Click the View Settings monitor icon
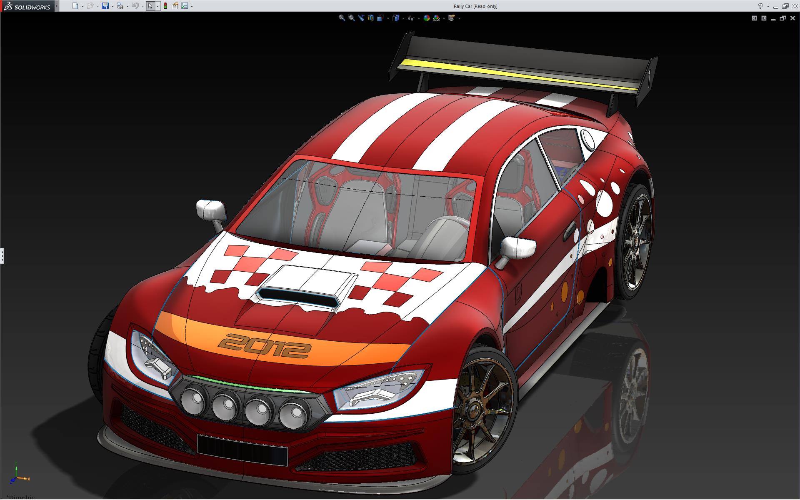Screen dimensions: 800x500 click(x=451, y=18)
